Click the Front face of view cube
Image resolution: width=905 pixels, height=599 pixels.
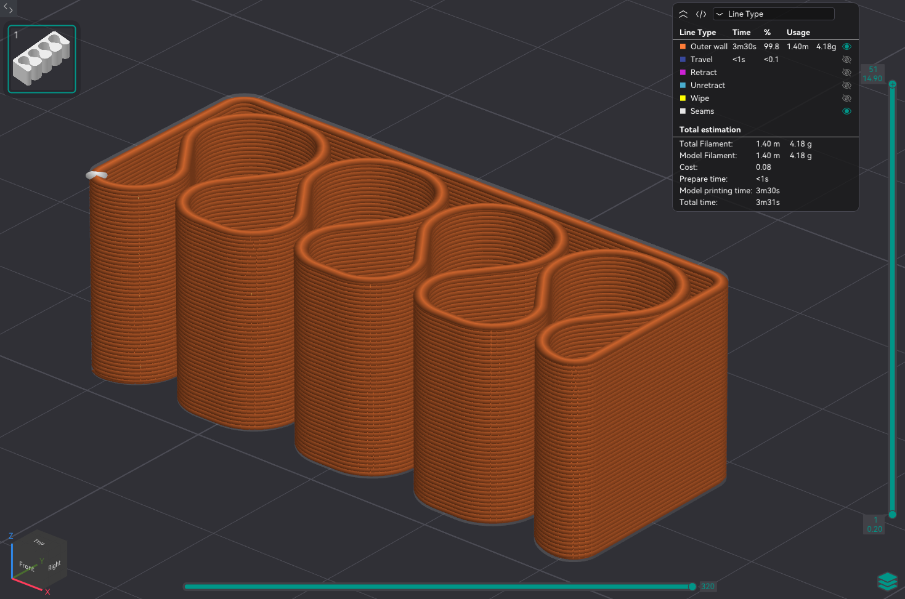point(26,566)
